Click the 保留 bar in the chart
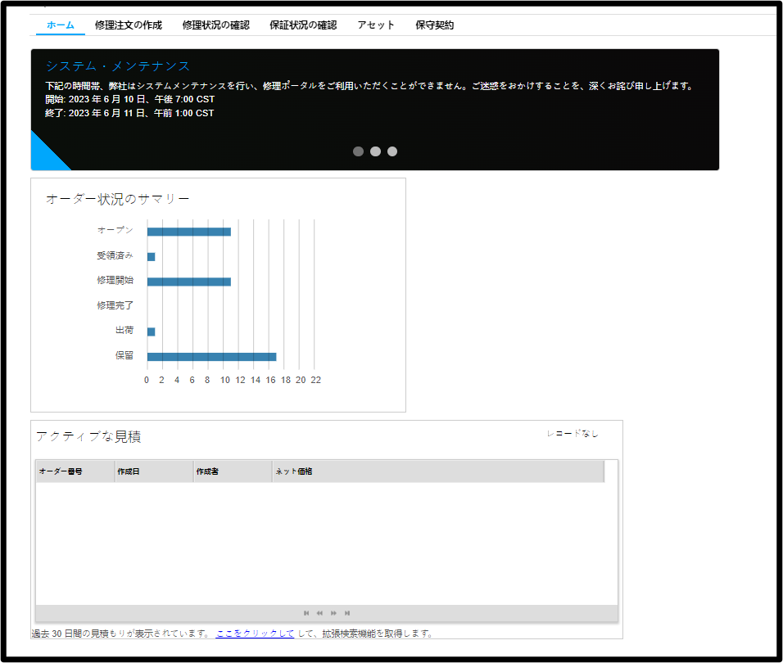This screenshot has height=663, width=783. click(212, 356)
